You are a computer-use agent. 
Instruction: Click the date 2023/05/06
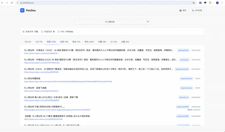196,116
